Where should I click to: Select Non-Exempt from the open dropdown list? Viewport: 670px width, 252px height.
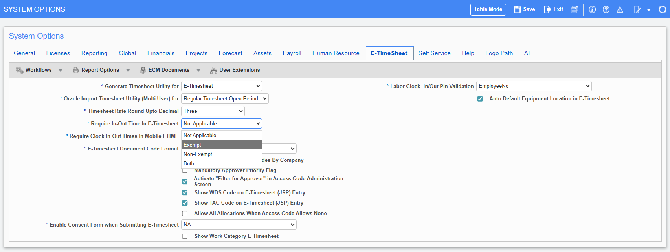[198, 154]
